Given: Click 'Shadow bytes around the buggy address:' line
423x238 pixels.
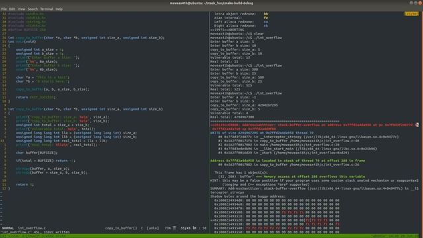Looking at the screenshot, I should point(248,196).
